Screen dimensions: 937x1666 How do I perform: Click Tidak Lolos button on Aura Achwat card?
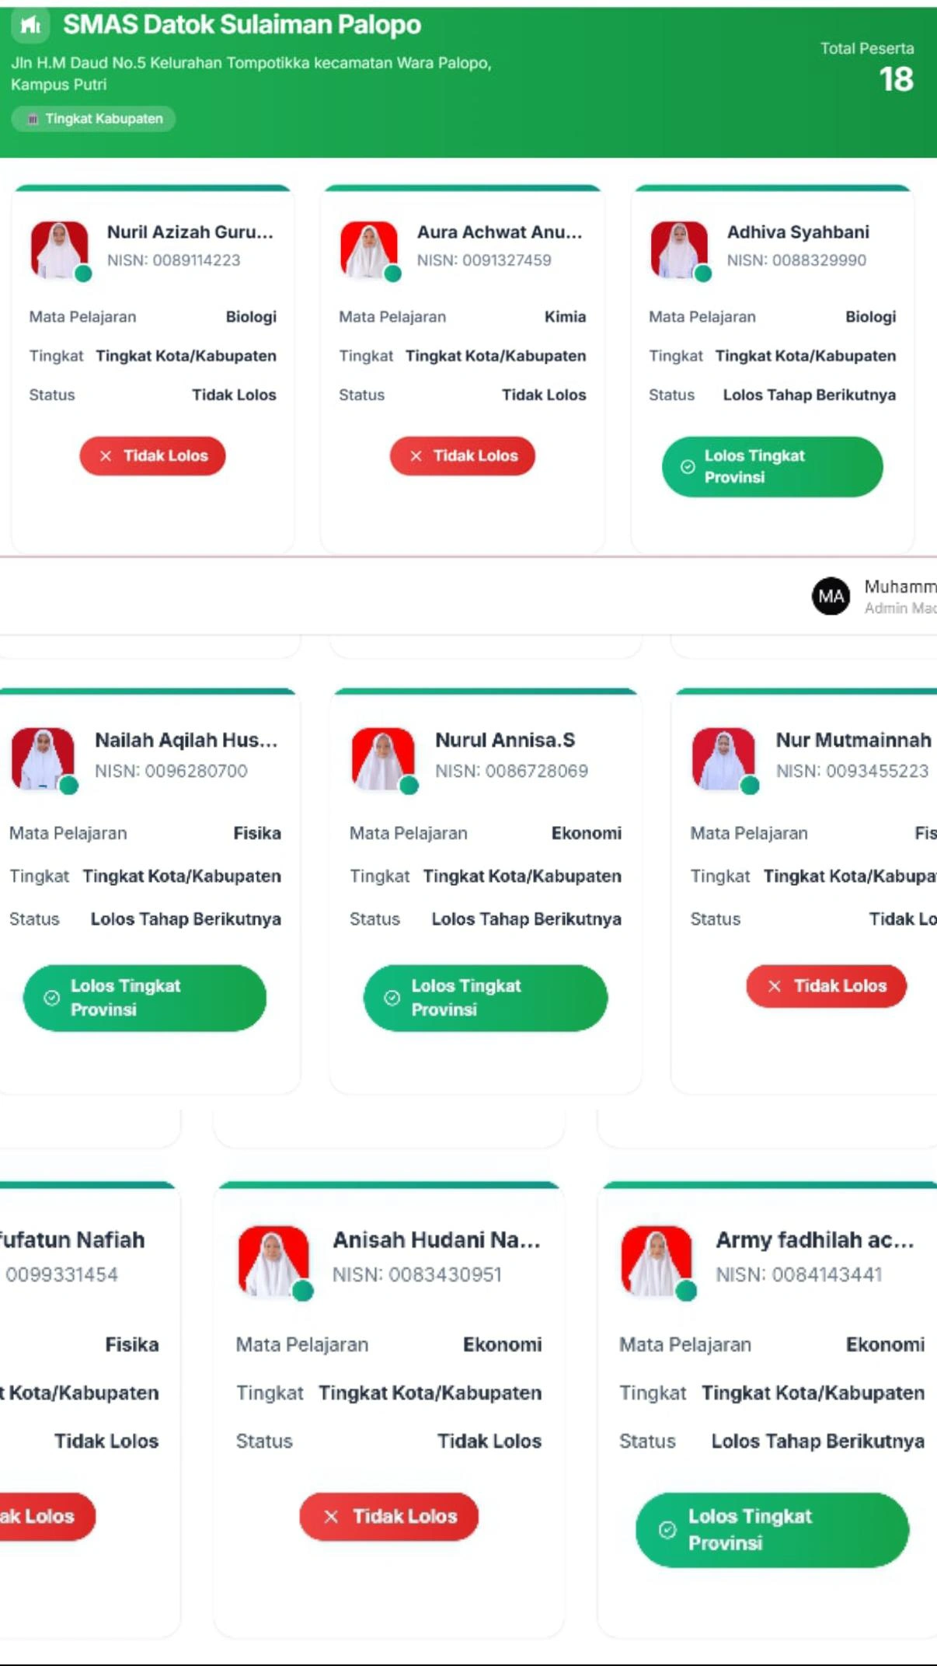point(462,456)
